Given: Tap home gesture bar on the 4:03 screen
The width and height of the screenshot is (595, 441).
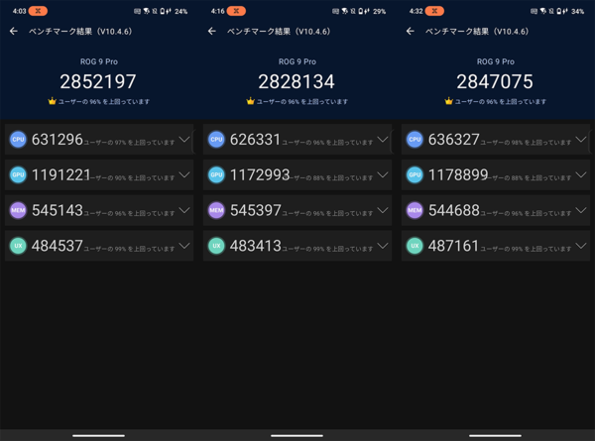Looking at the screenshot, I should tap(98, 435).
